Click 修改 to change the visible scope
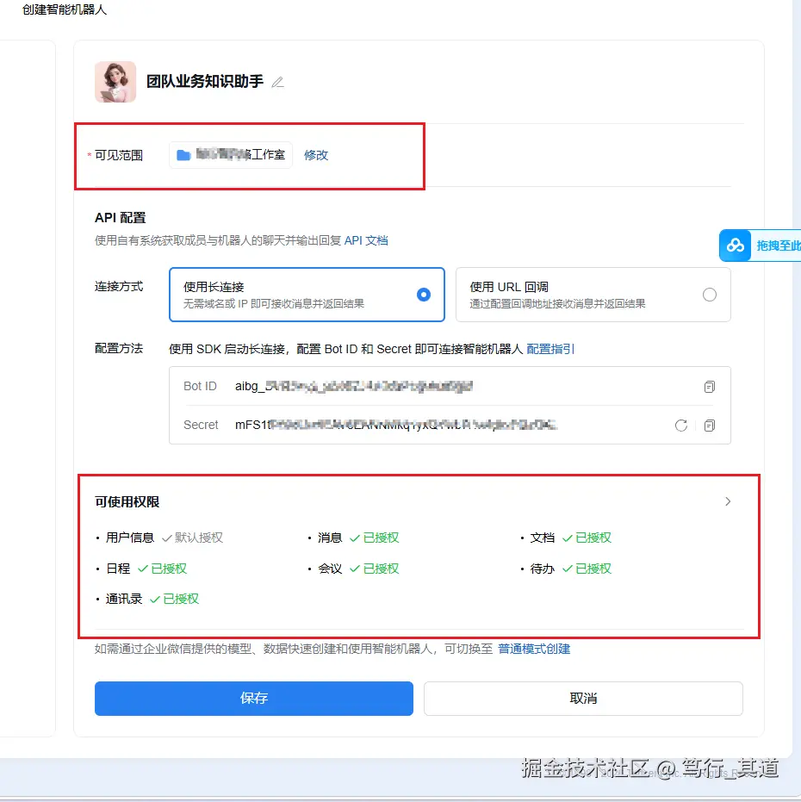This screenshot has height=802, width=801. [315, 157]
